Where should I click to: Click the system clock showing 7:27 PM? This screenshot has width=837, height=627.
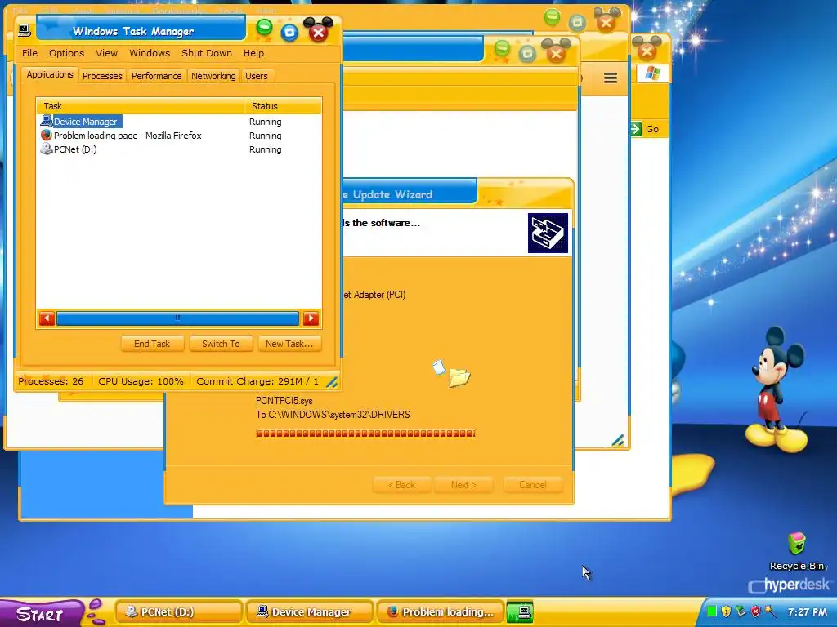click(807, 612)
